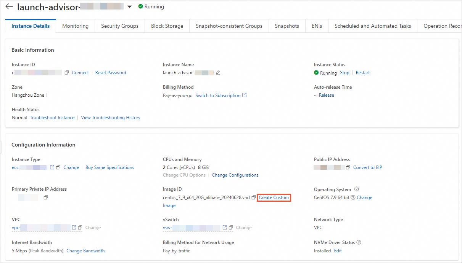The image size is (462, 263).
Task: Copy the Public IP Address
Action: [348, 167]
